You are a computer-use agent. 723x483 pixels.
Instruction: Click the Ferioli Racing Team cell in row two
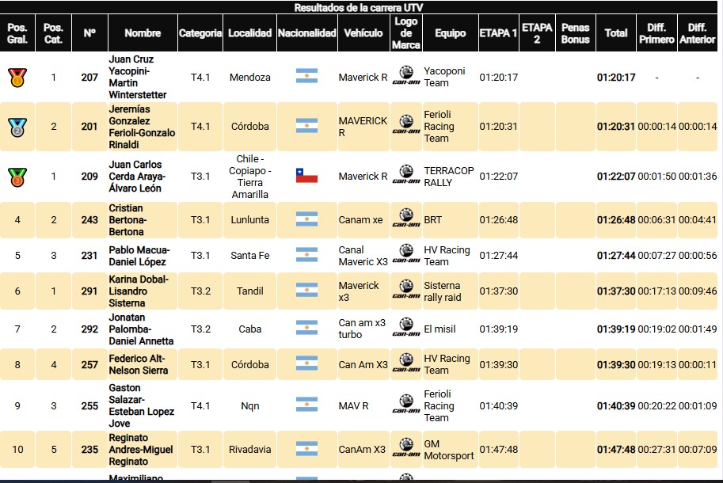pos(440,127)
